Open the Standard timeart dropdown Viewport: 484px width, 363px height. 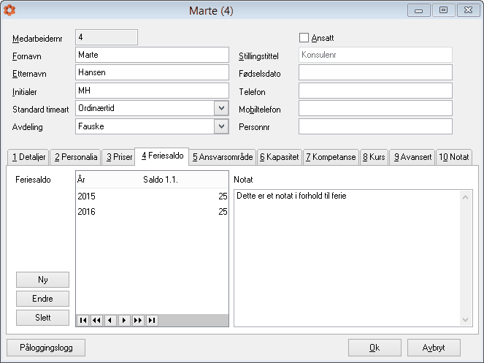(221, 108)
